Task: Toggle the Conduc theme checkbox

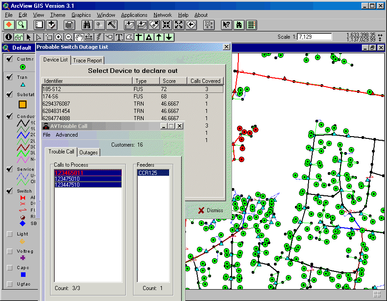Action: 10,116
